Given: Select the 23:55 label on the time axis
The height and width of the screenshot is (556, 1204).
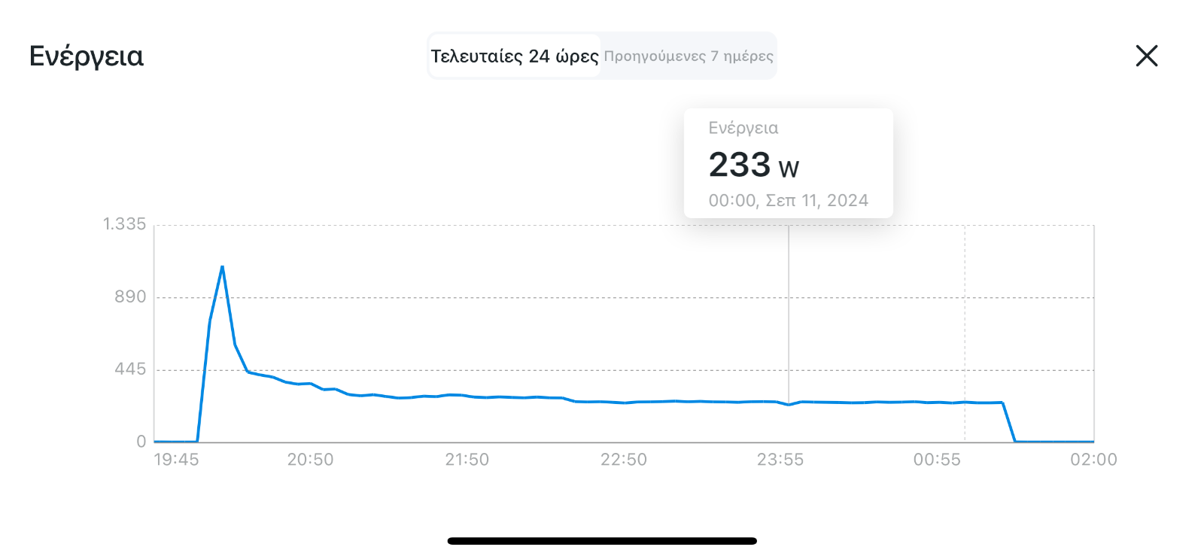Looking at the screenshot, I should (780, 460).
